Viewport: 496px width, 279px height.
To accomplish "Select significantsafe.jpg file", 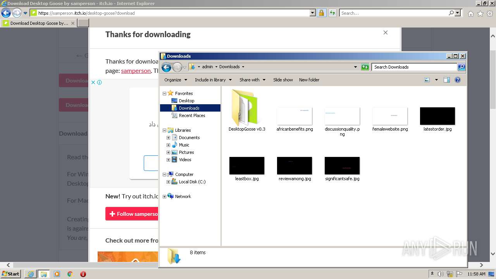I will [x=342, y=169].
